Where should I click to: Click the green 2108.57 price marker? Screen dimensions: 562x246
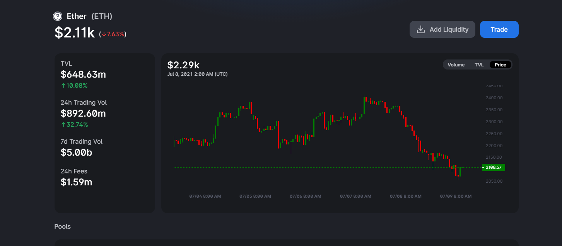pyautogui.click(x=494, y=168)
